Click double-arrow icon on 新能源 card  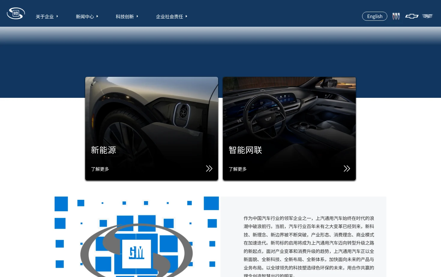[209, 168]
